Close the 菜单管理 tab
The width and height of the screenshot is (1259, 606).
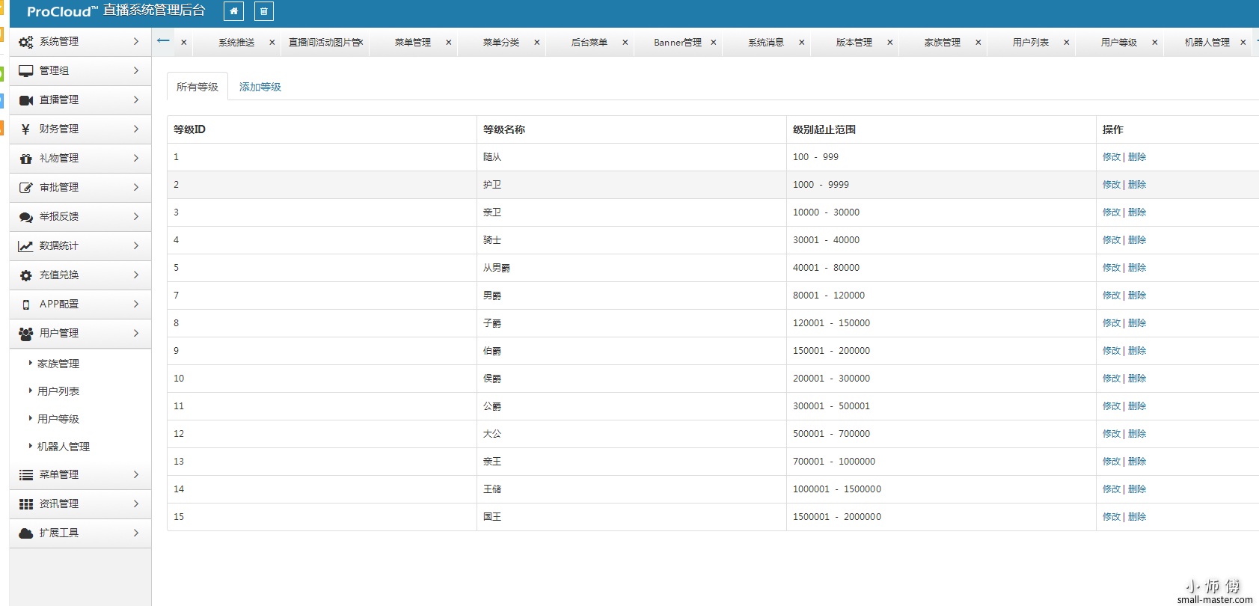448,43
